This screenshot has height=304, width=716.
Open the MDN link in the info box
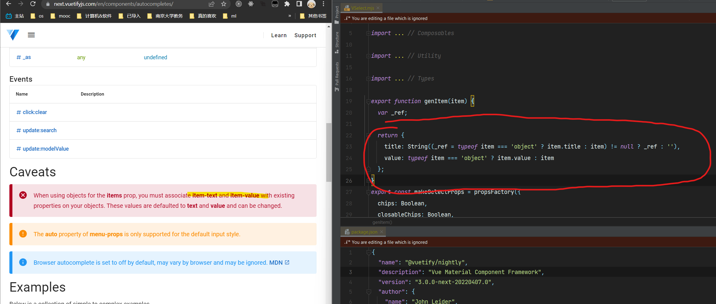276,263
